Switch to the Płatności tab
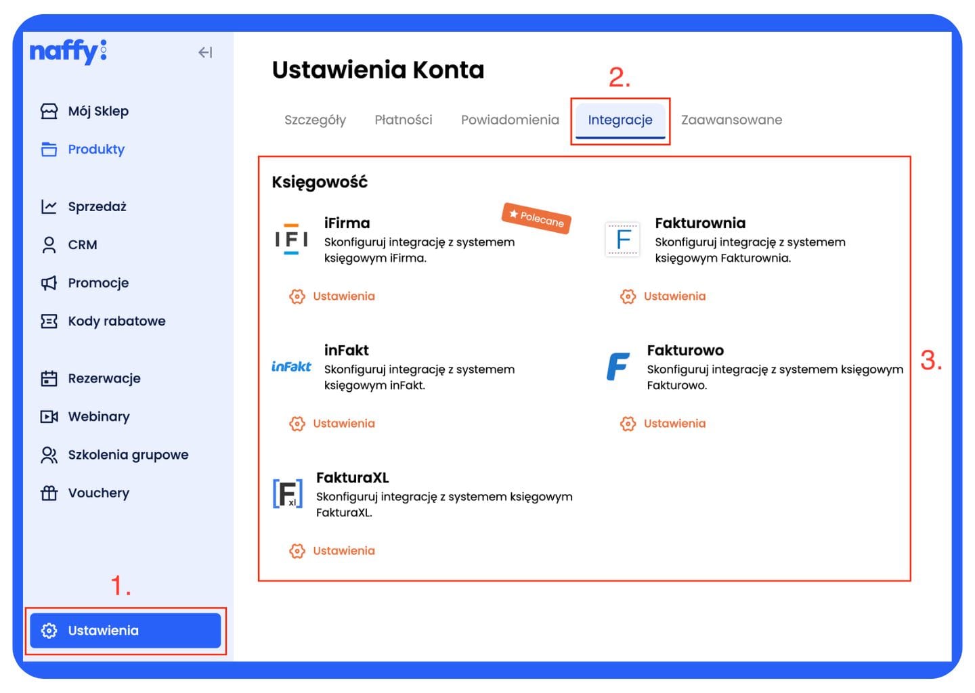Image resolution: width=975 pixels, height=693 pixels. [404, 120]
